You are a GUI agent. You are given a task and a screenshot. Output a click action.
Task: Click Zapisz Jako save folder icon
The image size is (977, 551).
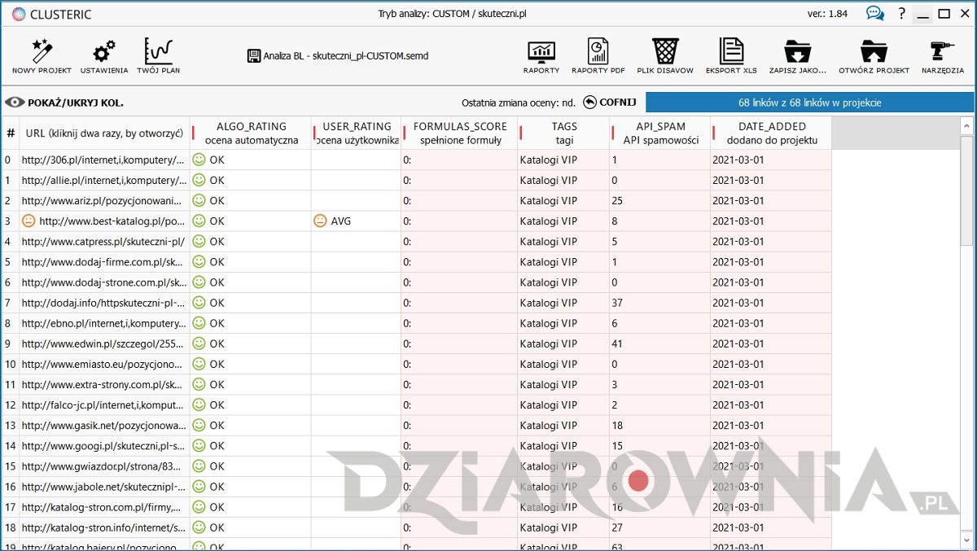(x=797, y=54)
